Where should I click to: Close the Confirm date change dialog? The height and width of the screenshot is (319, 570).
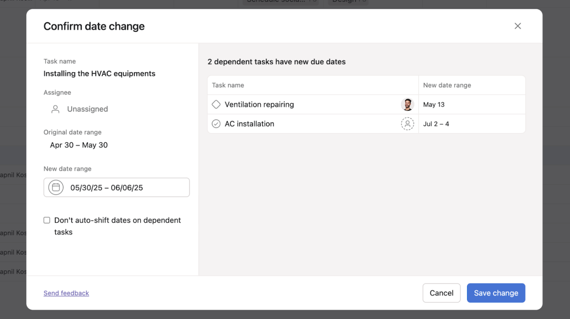tap(518, 26)
